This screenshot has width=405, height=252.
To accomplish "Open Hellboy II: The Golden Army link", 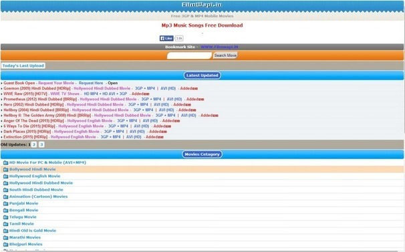I will click(47, 116).
